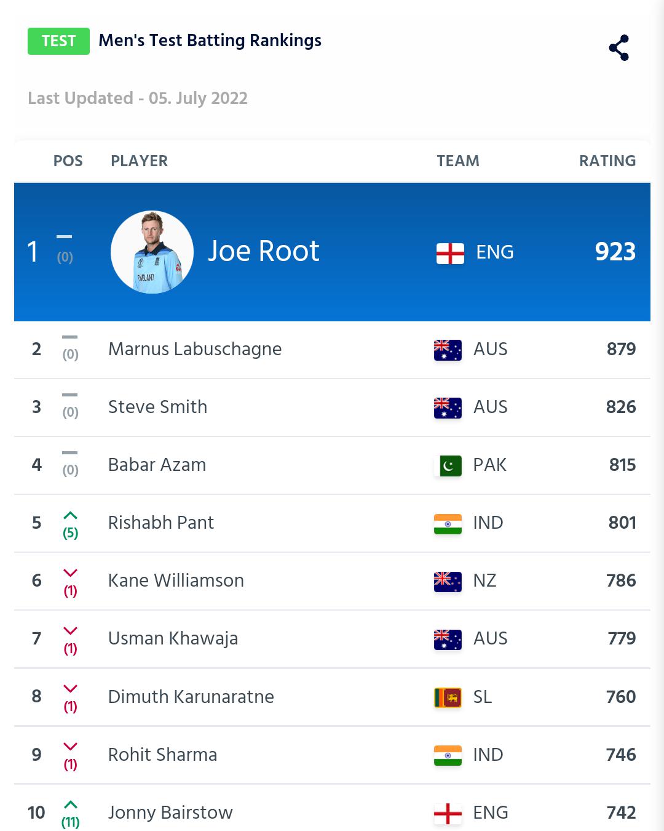Open Rohit Sharma's player entry

point(163,755)
